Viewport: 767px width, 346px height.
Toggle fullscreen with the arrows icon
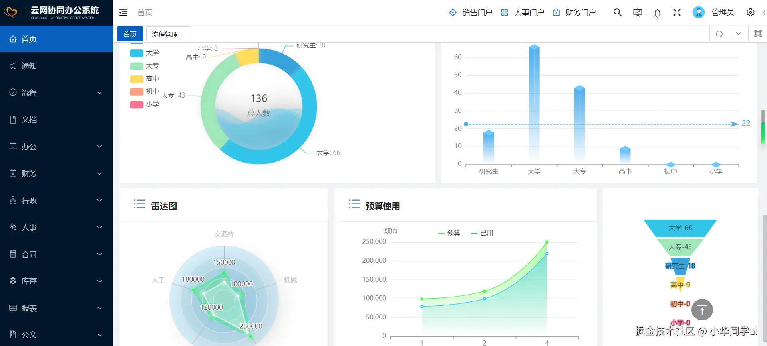(677, 12)
